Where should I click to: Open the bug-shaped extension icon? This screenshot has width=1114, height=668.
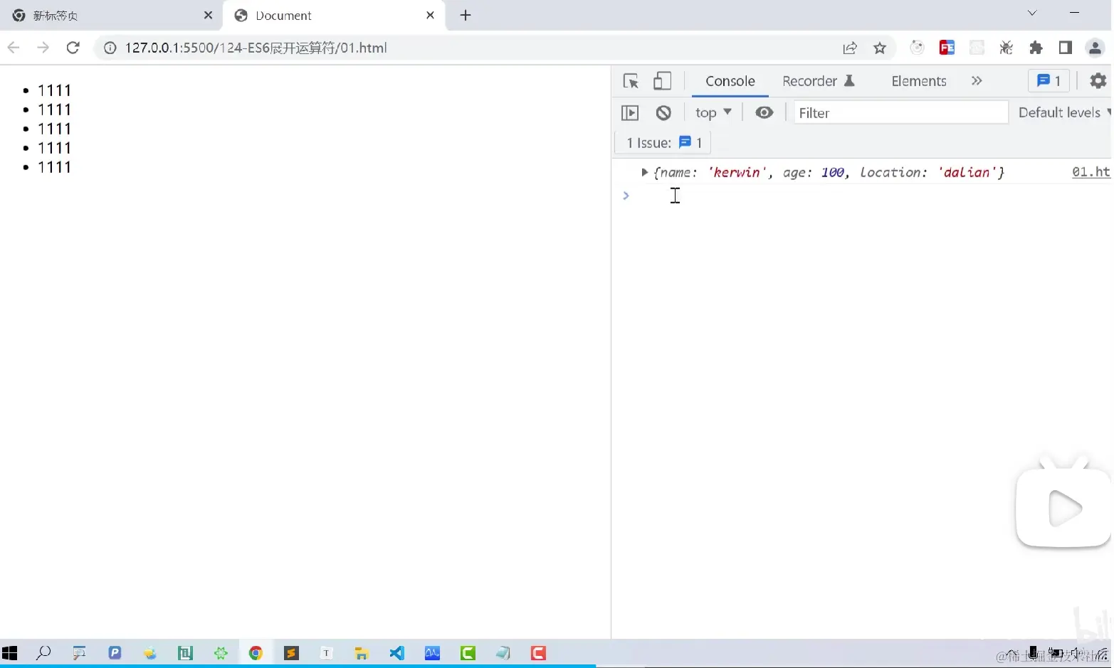point(1006,48)
